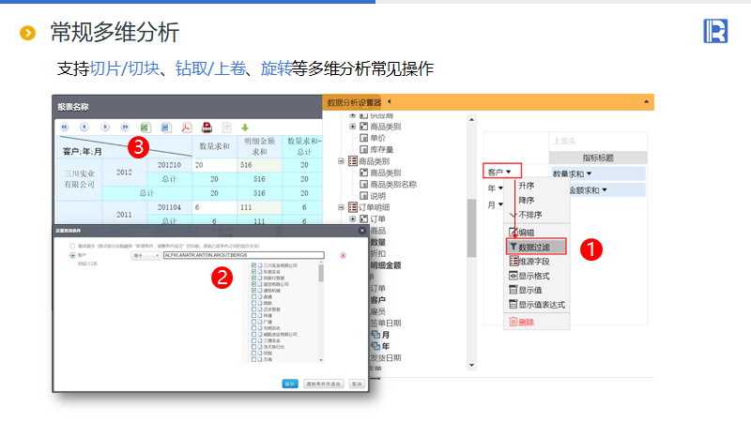Check 森通 in customer list
Viewport: 751px width, 422px height.
coord(253,296)
